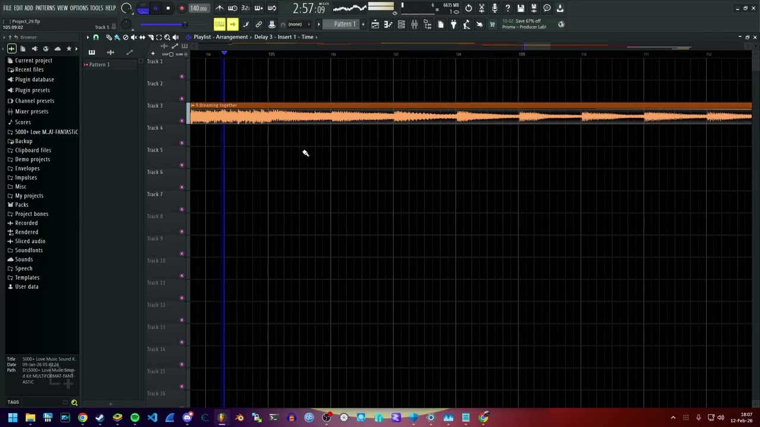The height and width of the screenshot is (427, 760).
Task: Open Spotify from the taskbar
Action: [x=135, y=418]
